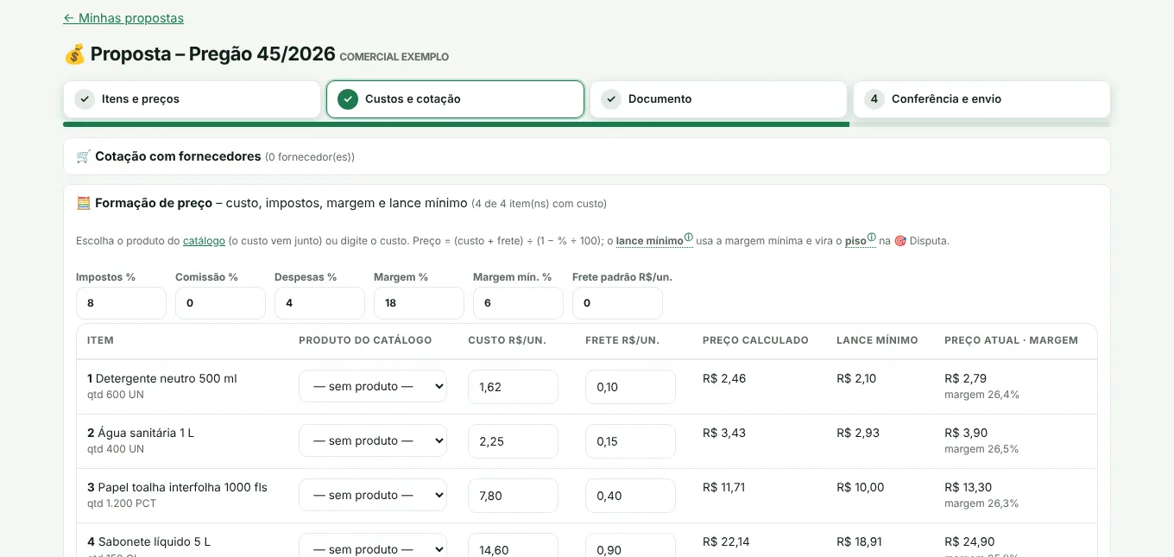Click calculated price R$ 3,43
This screenshot has height=557, width=1174.
[x=724, y=433]
